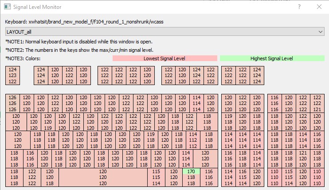Image resolution: width=329 pixels, height=190 pixels.
Task: Select the key reading 115/115/114
Action: tap(156, 177)
